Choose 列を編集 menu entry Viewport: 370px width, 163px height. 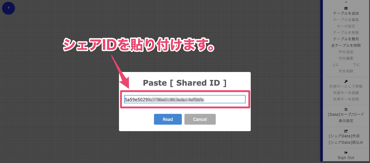pos(346,58)
